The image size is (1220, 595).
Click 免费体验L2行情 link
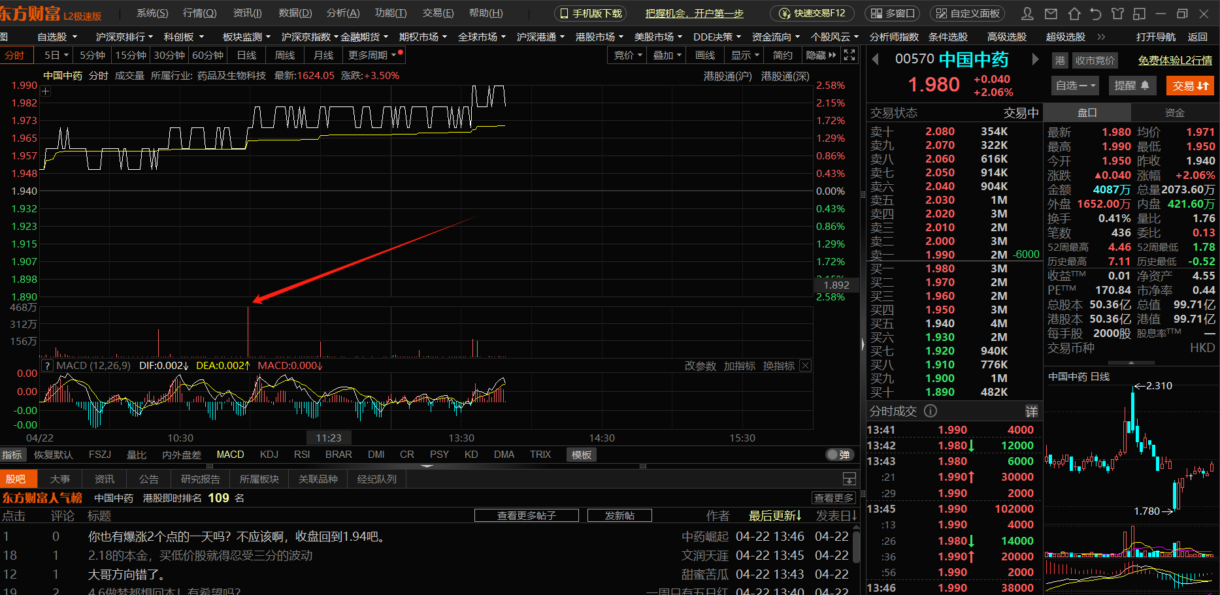pos(1175,61)
